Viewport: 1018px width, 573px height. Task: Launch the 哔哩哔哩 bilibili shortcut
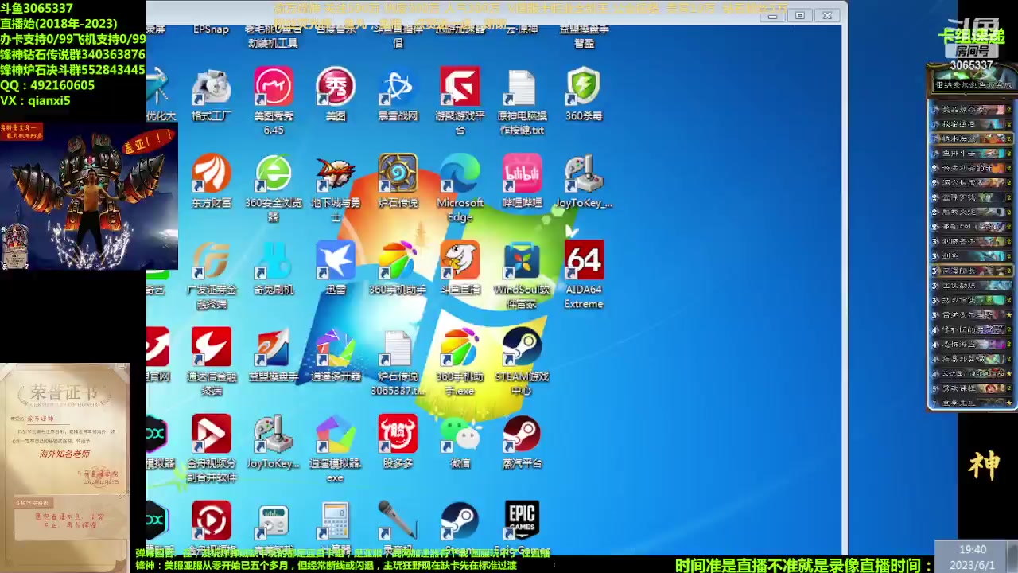pyautogui.click(x=522, y=182)
